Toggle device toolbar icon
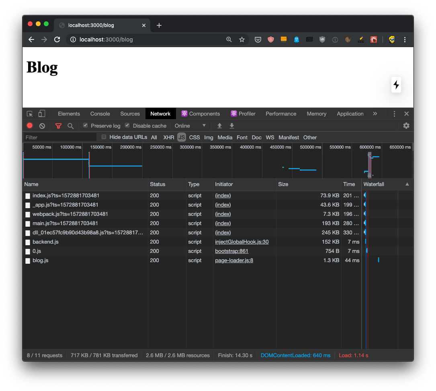This screenshot has width=436, height=391. tap(42, 114)
